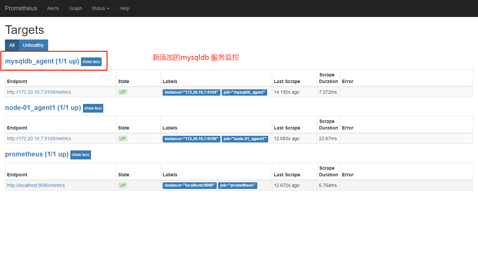The image size is (478, 262).
Task: Select the 14.192s ago last scrape value
Action: coord(286,92)
